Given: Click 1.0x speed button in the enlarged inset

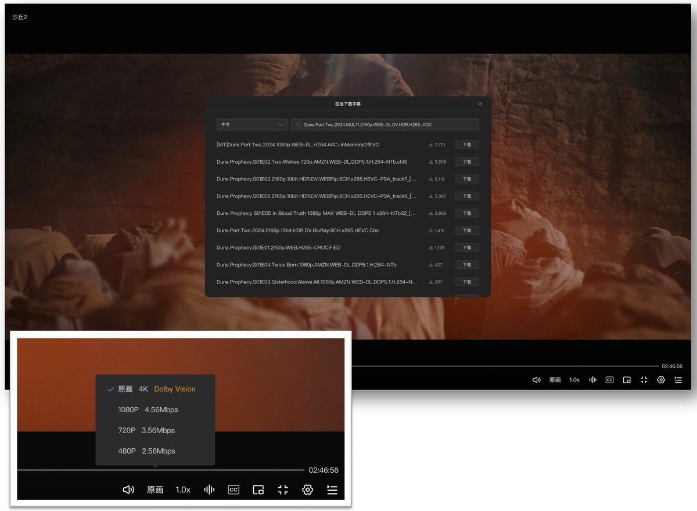Looking at the screenshot, I should coord(183,490).
